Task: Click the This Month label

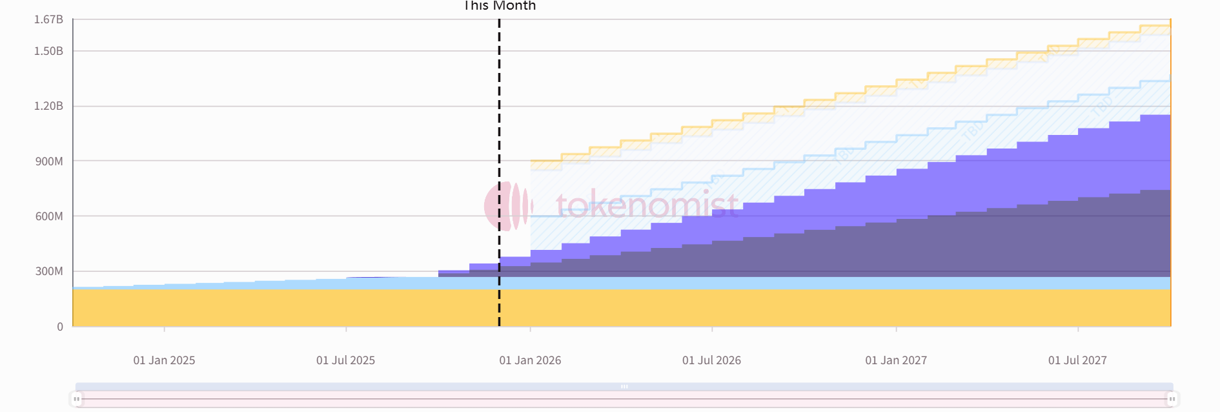Action: pos(500,6)
